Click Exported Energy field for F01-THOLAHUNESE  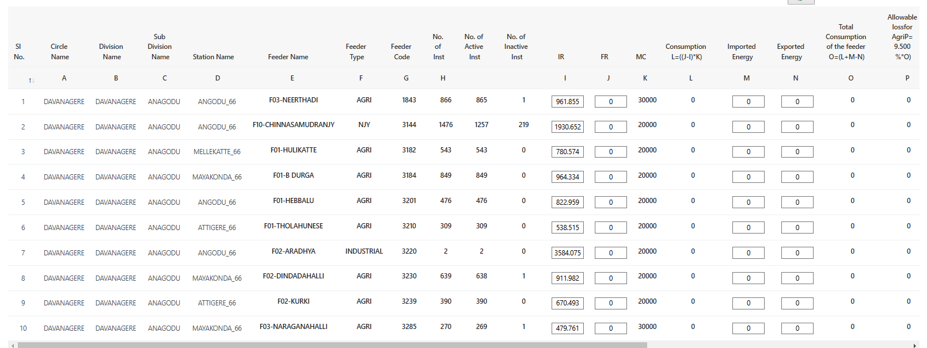797,228
